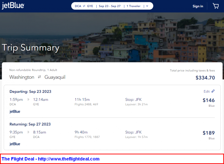This screenshot has height=164, width=224.
Task: Click Sign in
Action: [x=198, y=6]
